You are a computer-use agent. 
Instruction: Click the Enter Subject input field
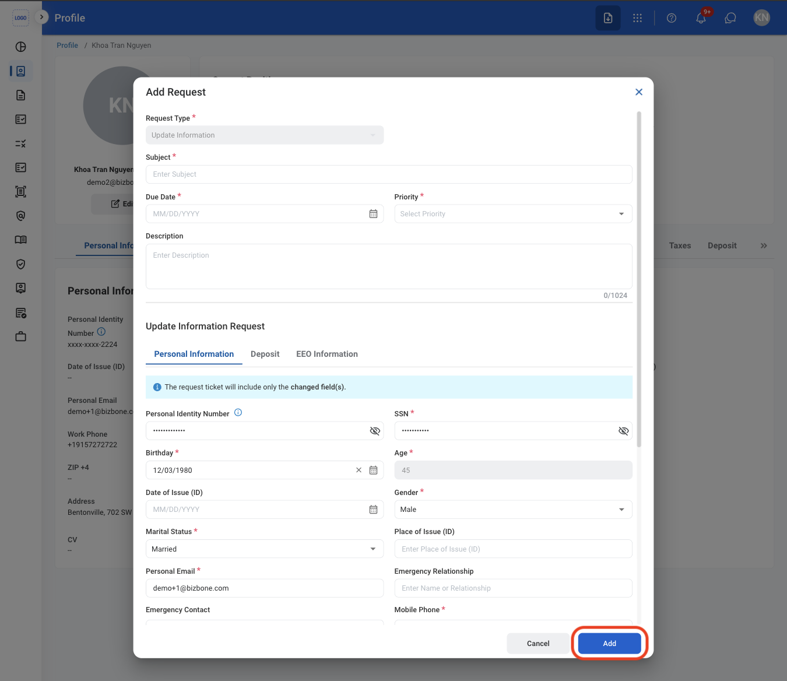click(389, 174)
